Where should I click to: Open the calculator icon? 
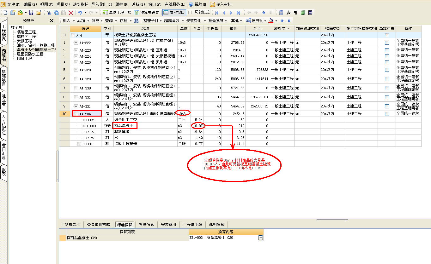(281, 13)
